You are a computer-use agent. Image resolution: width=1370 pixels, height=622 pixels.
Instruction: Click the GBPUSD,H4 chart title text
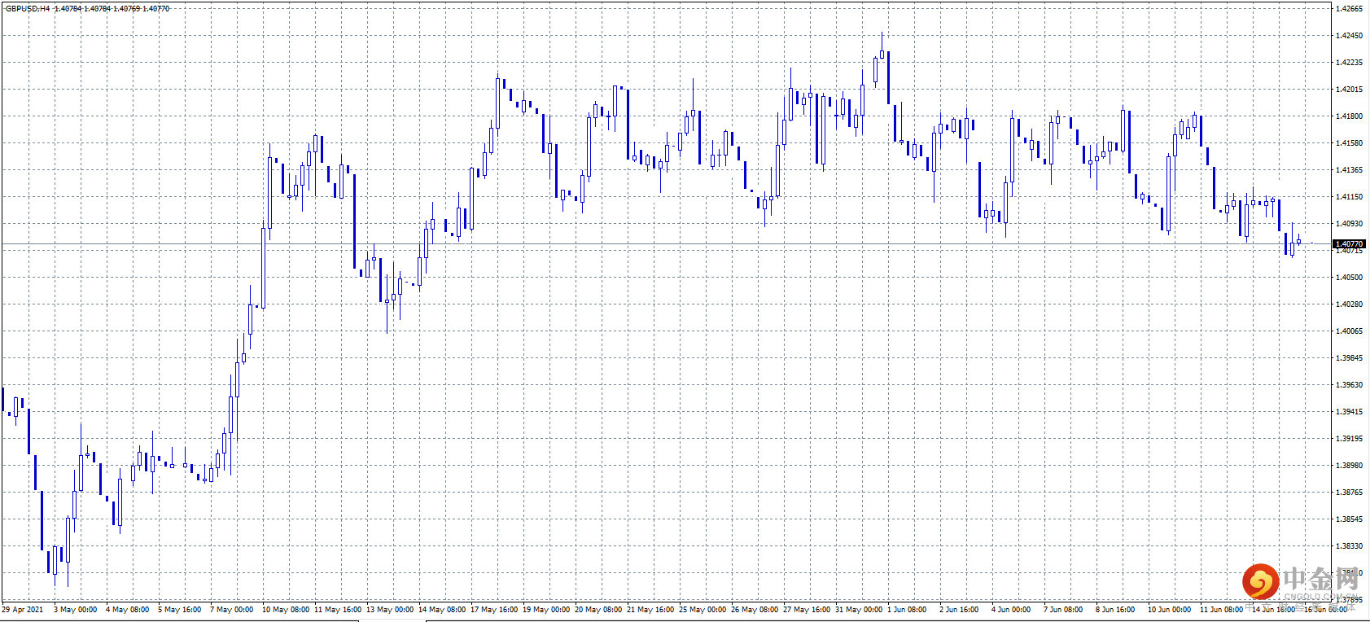coord(27,9)
